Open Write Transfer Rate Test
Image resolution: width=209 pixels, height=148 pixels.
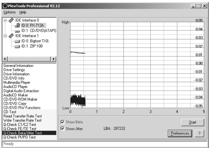[22, 120]
